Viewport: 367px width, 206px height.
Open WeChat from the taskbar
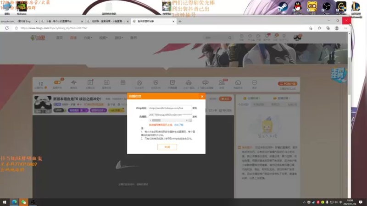tap(24, 202)
